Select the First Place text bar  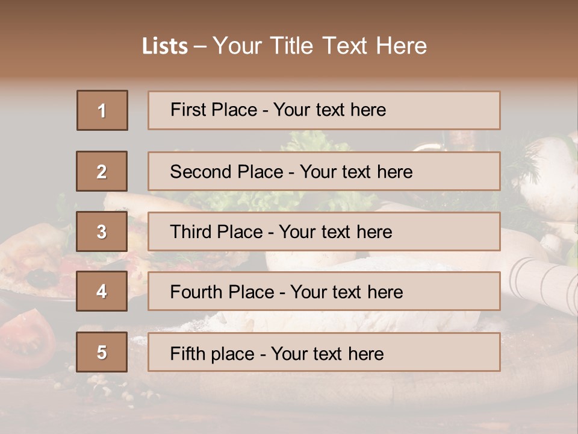(x=324, y=110)
